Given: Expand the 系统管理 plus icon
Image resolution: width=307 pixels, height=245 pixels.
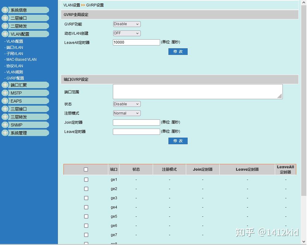Looking at the screenshot, I should click(x=5, y=133).
